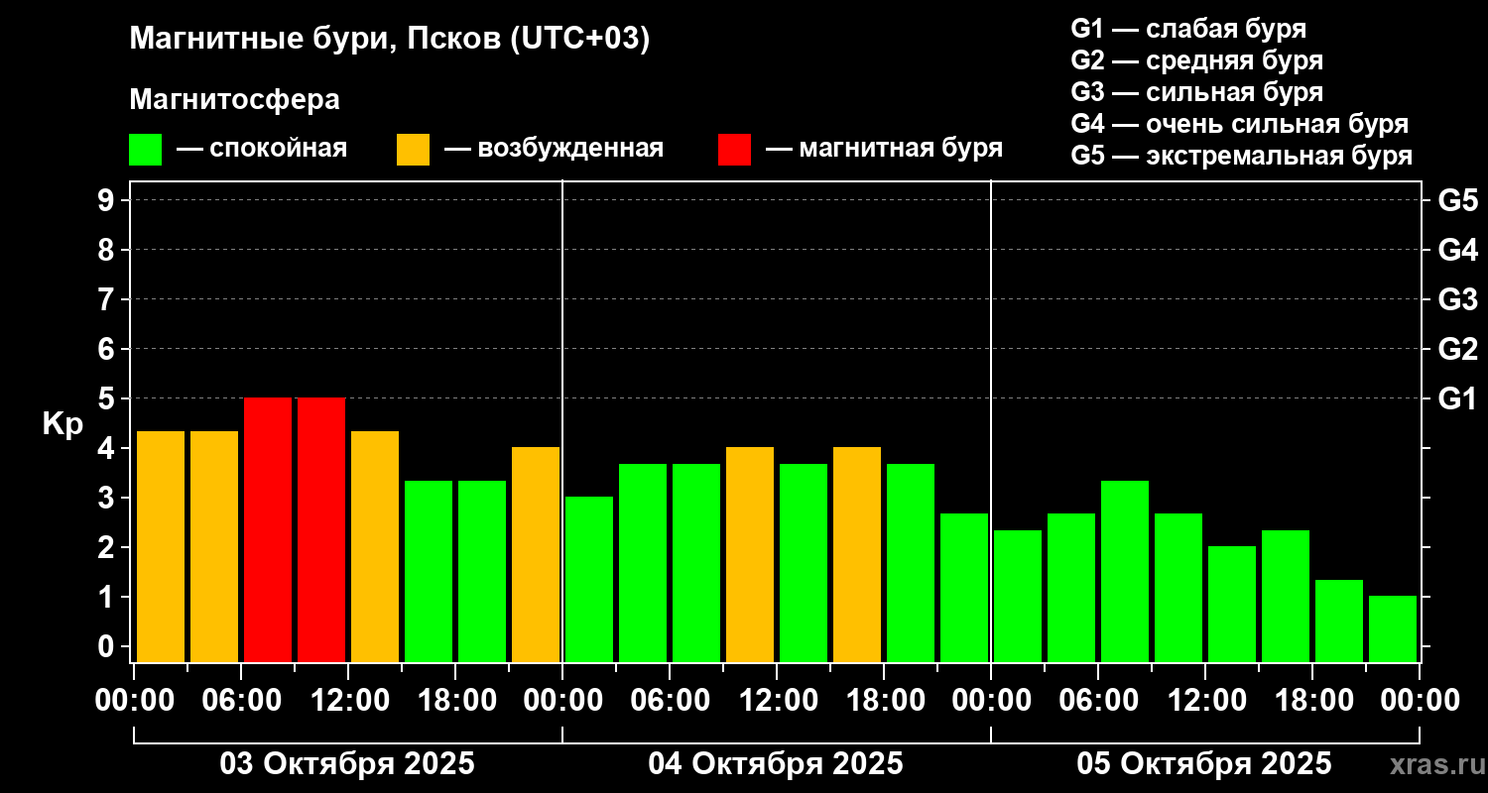
Task: Click the 18:00 time label under 05 October
Action: 1312,701
